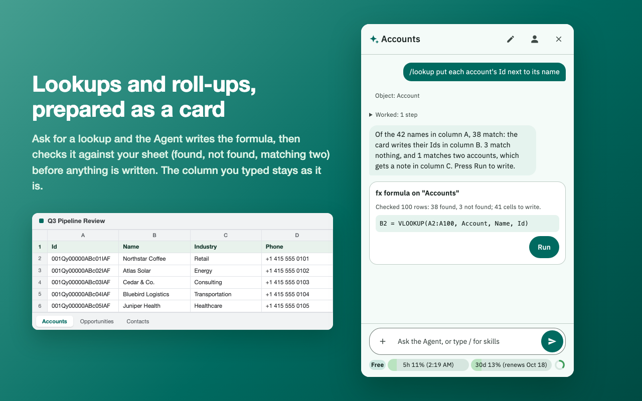Click the circular usage ring icon
642x401 pixels.
tap(560, 365)
